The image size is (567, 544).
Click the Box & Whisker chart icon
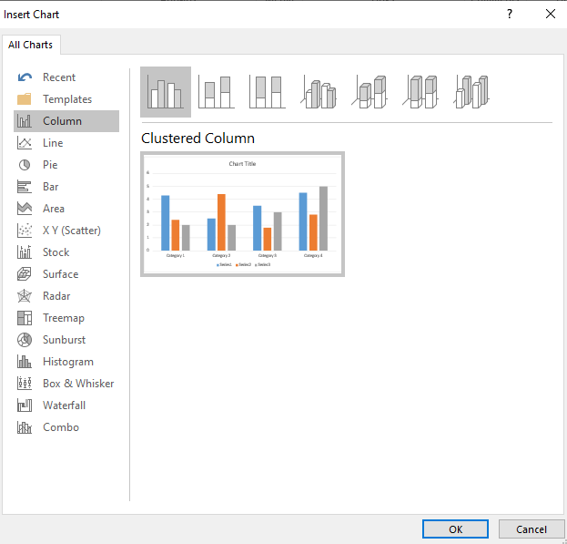[25, 384]
